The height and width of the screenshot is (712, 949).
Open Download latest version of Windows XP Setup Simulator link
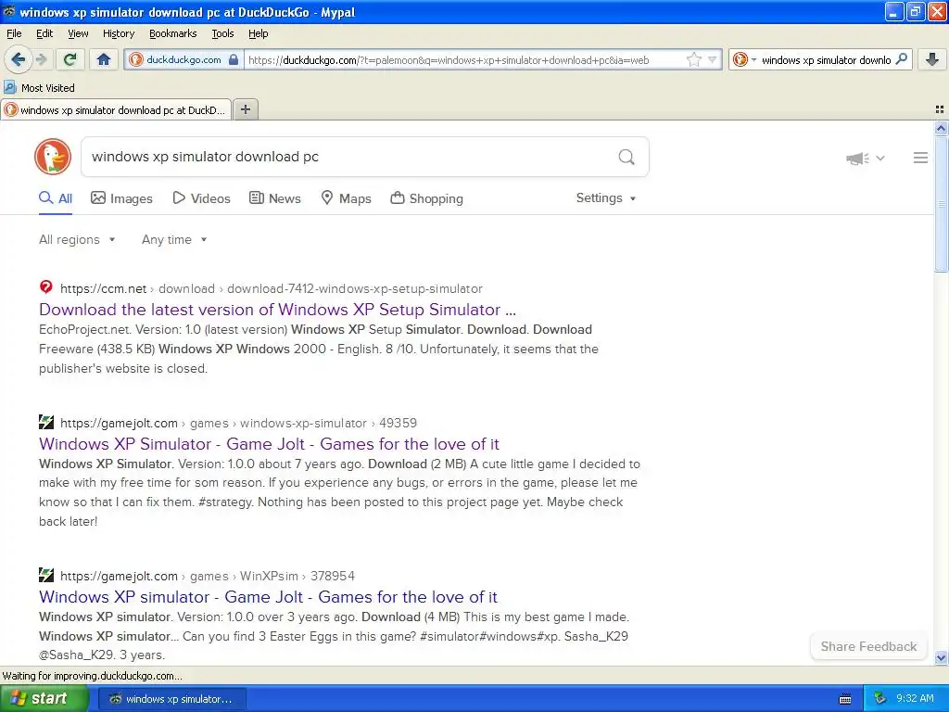(277, 310)
